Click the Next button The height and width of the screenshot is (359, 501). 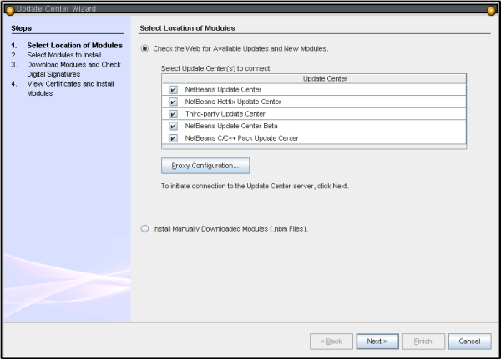pyautogui.click(x=377, y=342)
